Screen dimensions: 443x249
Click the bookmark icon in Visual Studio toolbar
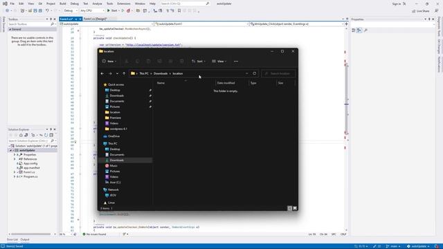pos(179,11)
